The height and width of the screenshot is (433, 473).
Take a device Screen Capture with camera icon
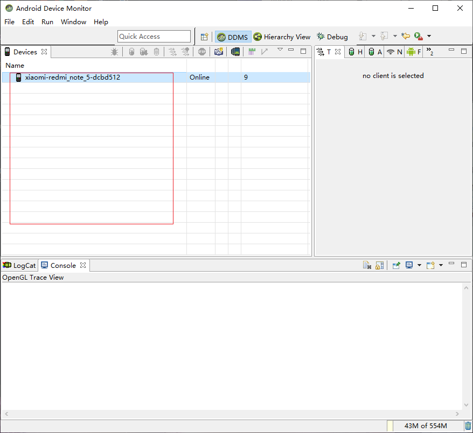click(219, 52)
